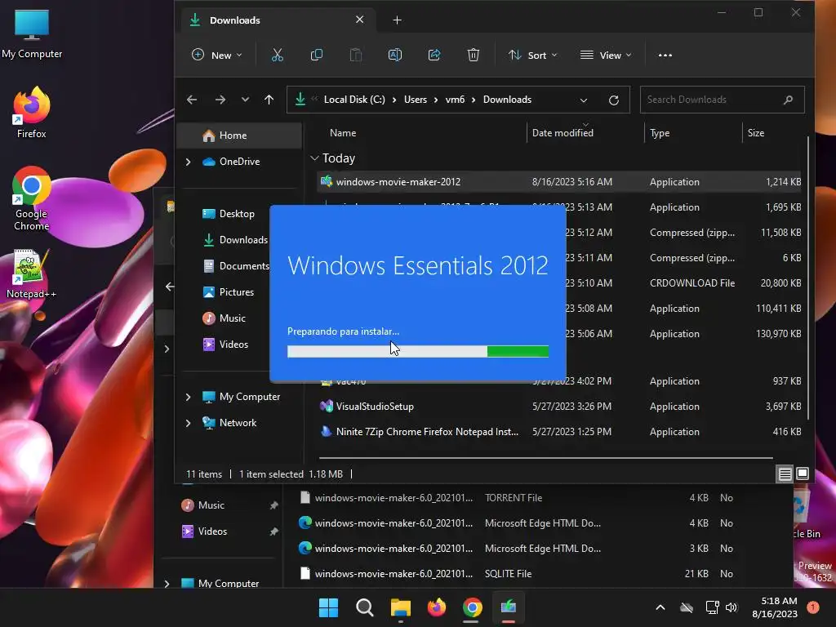Select Notepad++ desktop shortcut

32,273
